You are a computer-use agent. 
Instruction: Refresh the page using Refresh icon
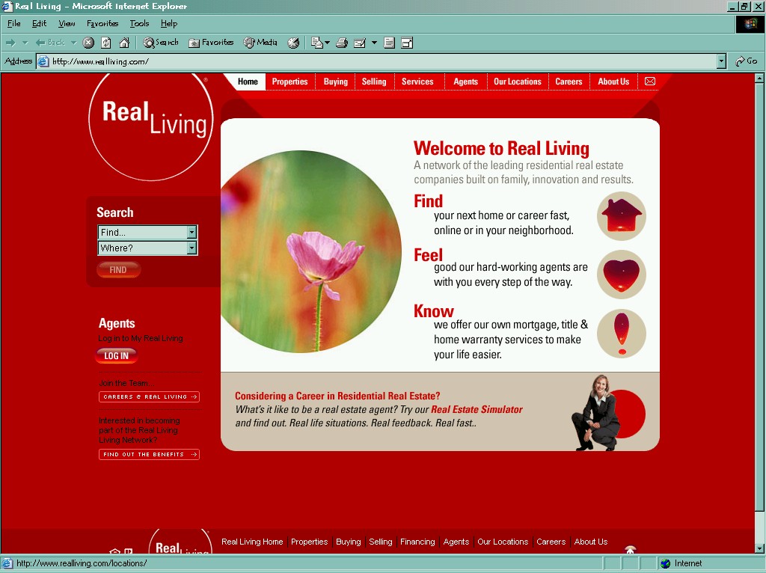pyautogui.click(x=106, y=43)
